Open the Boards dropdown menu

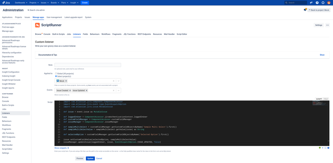tap(55, 3)
